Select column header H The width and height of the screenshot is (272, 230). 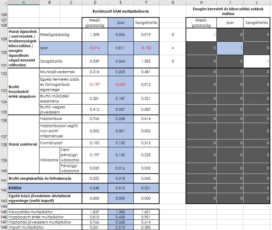(x=201, y=2)
